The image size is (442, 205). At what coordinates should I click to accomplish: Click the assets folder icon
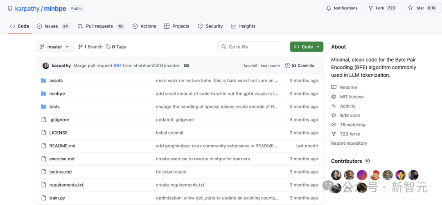pos(43,80)
